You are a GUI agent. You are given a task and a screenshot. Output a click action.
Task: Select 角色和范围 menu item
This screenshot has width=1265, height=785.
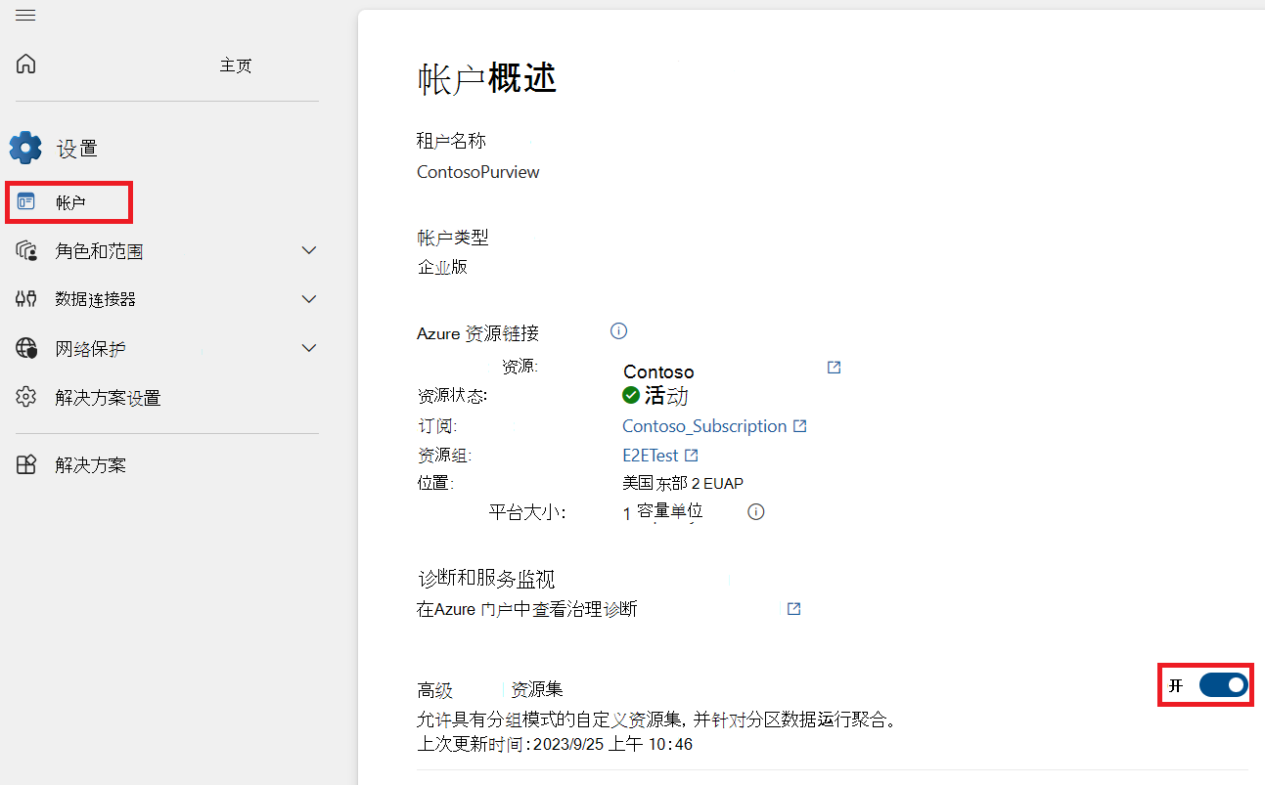coord(99,251)
